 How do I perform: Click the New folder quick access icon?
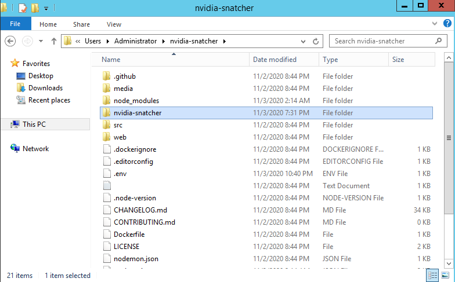pos(35,8)
